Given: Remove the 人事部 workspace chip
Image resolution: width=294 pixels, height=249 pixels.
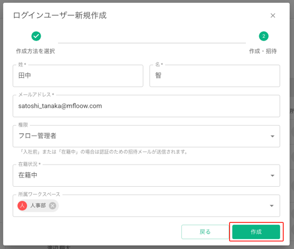Looking at the screenshot, I should 53,206.
